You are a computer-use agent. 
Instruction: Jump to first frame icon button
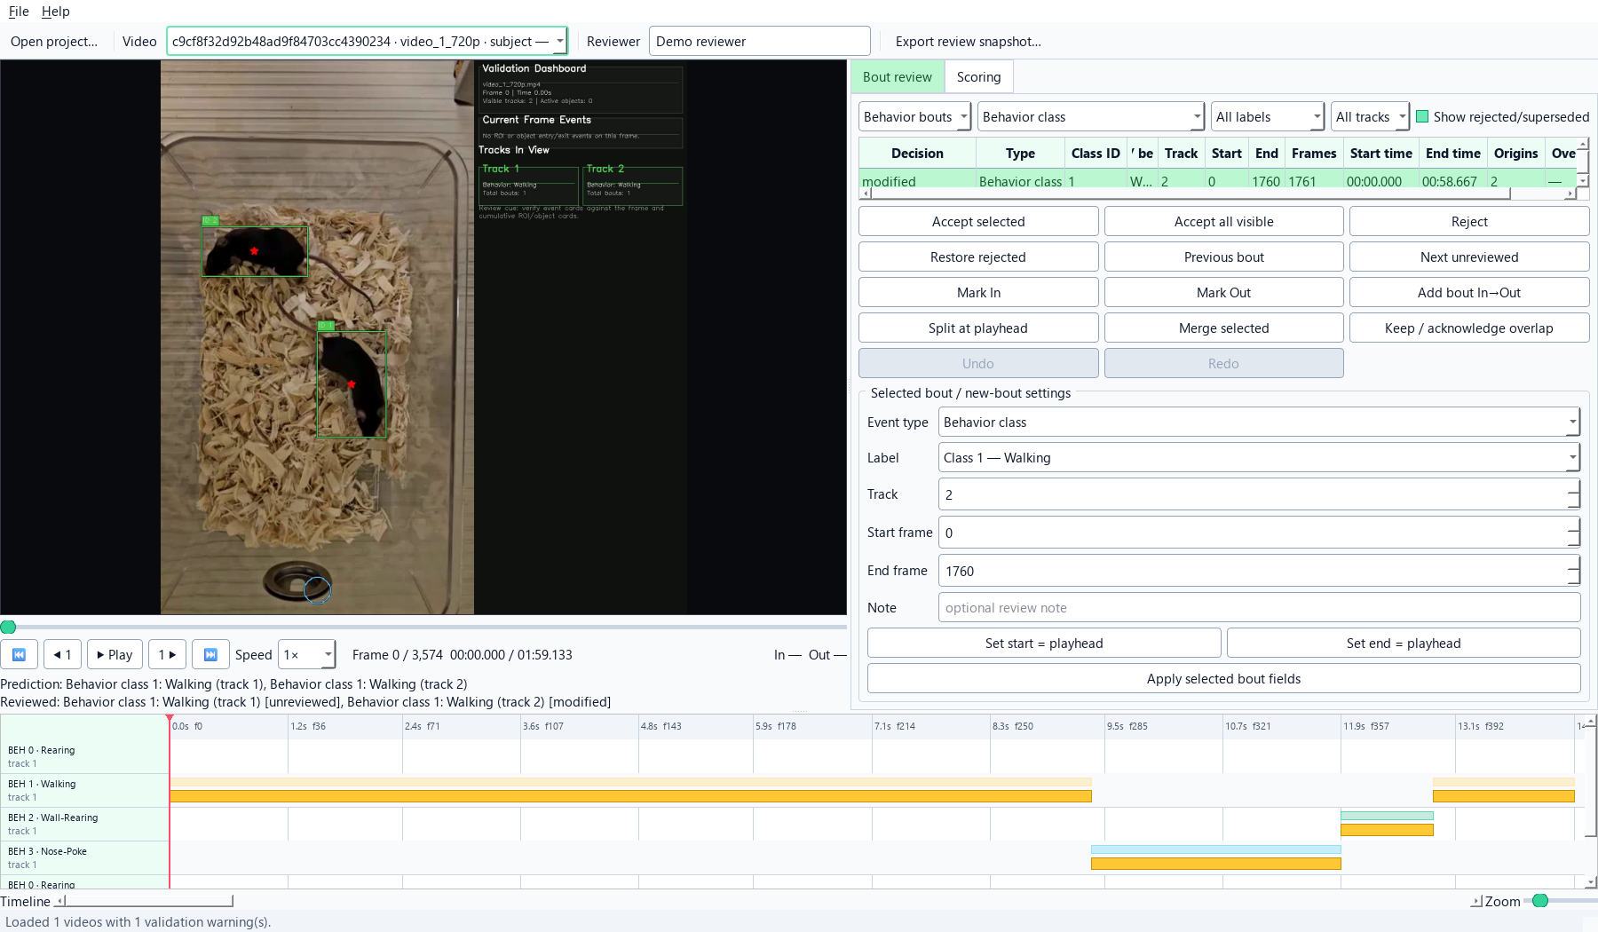coord(19,654)
